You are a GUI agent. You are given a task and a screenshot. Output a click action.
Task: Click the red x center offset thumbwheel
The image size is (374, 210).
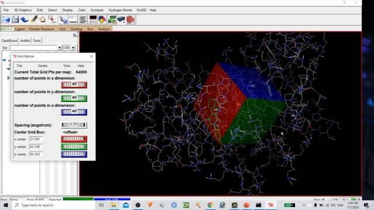tap(74, 139)
